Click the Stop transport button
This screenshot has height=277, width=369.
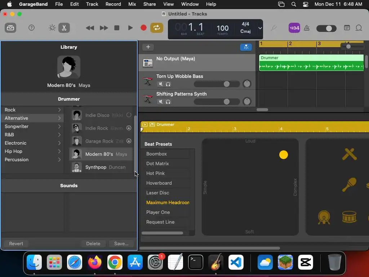(x=117, y=28)
